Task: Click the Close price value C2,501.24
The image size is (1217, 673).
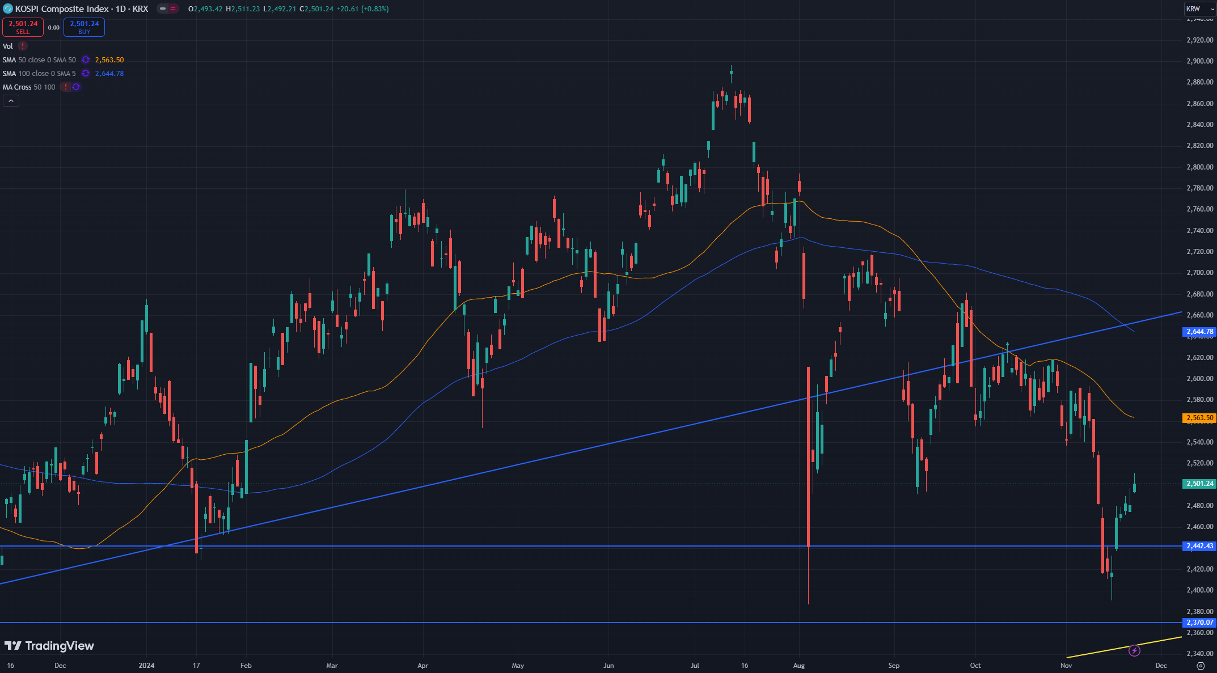Action: click(x=316, y=9)
